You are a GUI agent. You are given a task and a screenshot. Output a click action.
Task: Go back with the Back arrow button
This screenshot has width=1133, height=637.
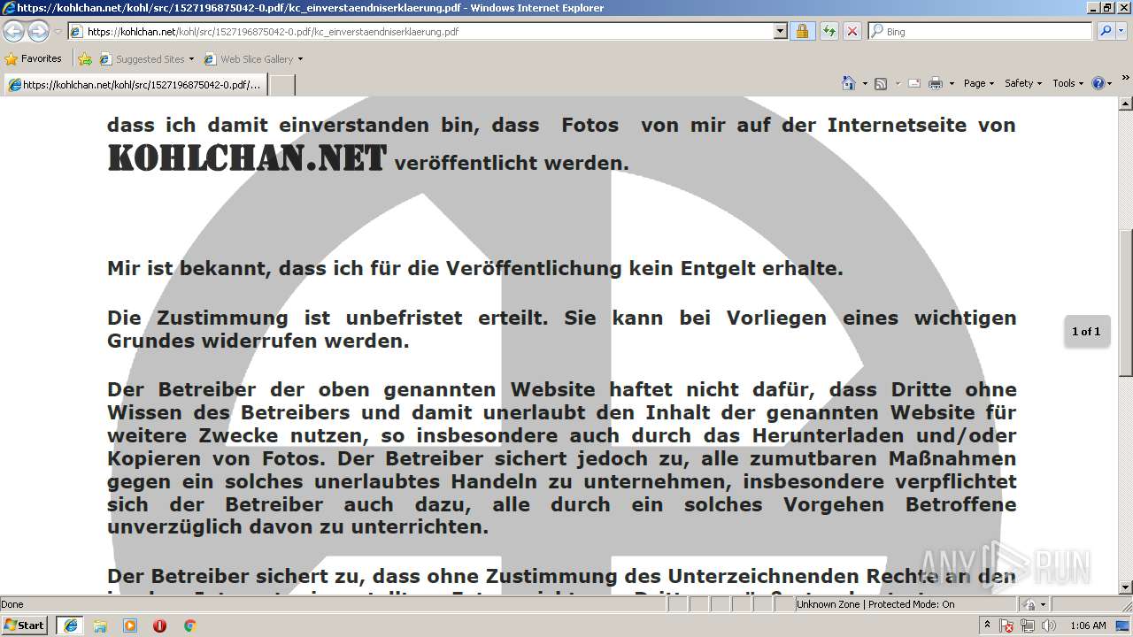[14, 31]
